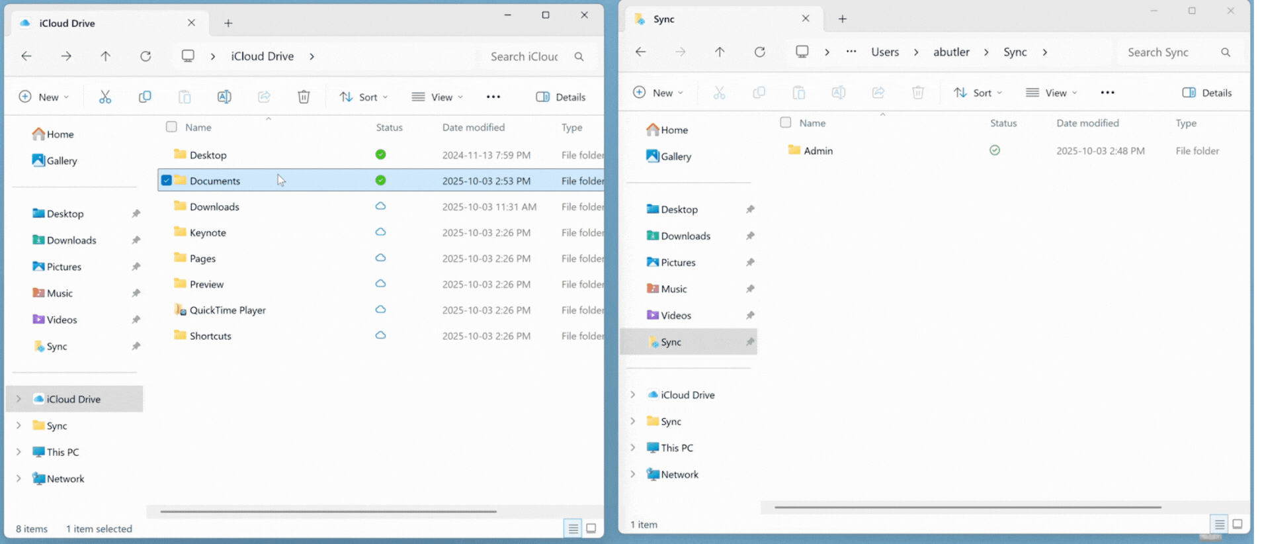
Task: Toggle select-all checkbox in Sync file list
Action: pos(786,122)
